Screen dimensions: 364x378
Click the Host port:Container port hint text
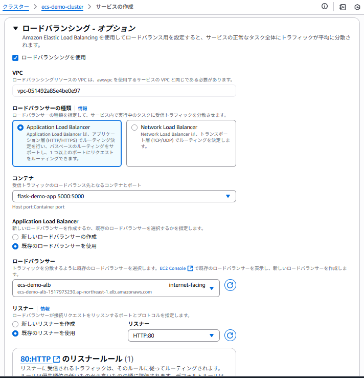(38, 207)
